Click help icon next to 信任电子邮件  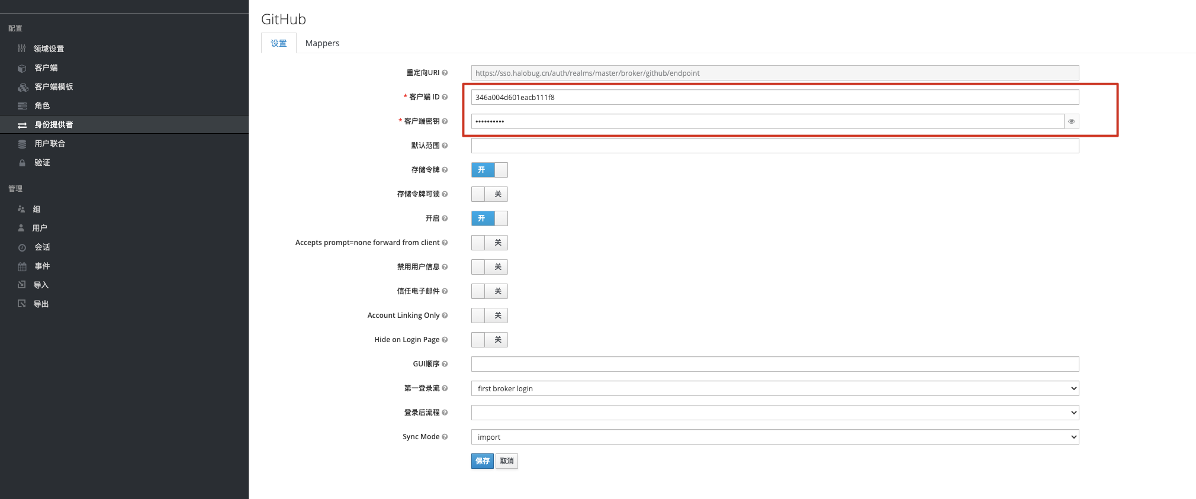(445, 291)
